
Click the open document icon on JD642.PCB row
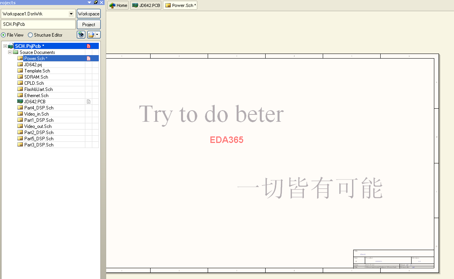point(89,101)
